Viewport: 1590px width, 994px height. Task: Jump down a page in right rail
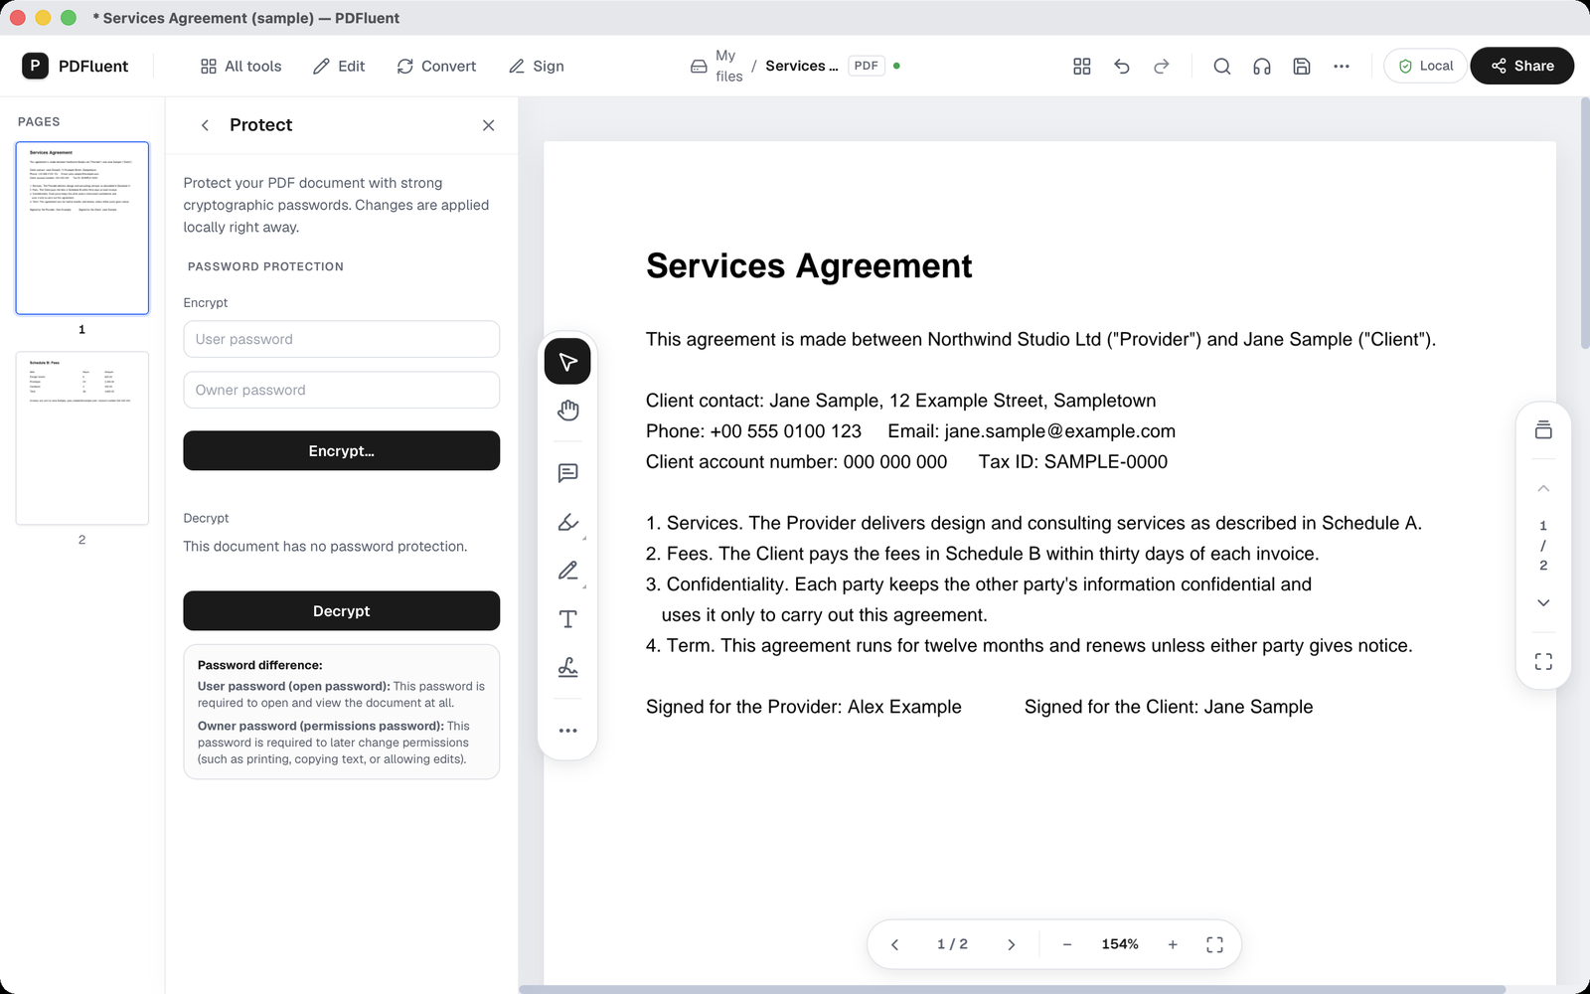(x=1543, y=602)
